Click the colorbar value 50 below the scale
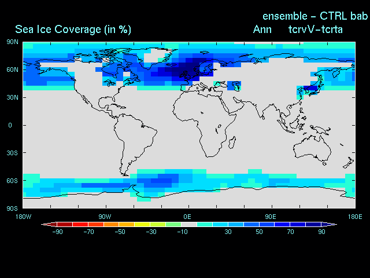The width and height of the screenshot is (370, 278). click(259, 232)
